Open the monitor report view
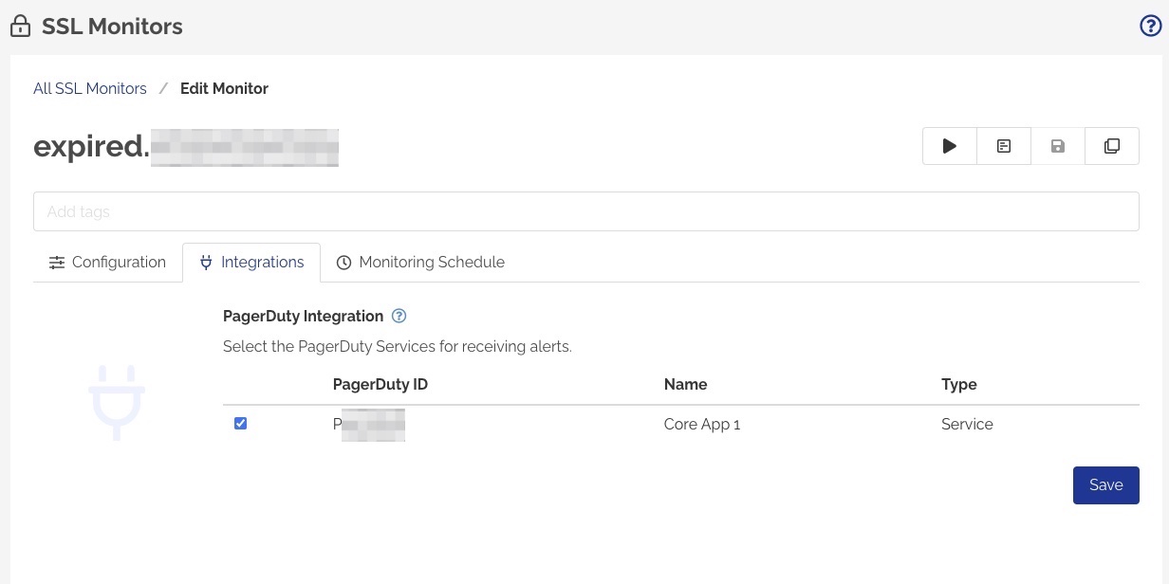 (x=1003, y=146)
